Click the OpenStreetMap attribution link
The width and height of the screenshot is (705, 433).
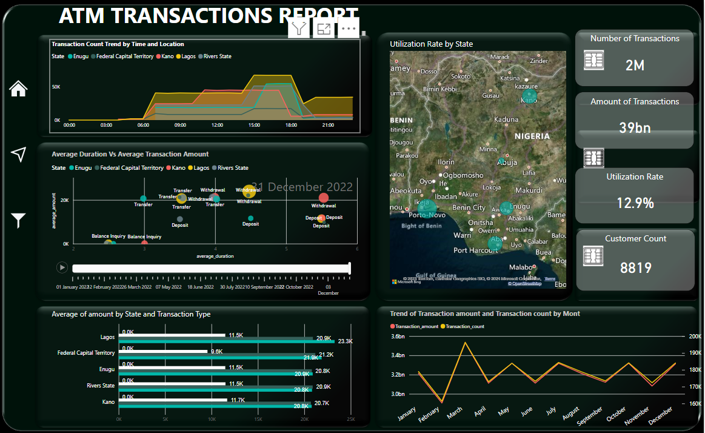coord(524,284)
